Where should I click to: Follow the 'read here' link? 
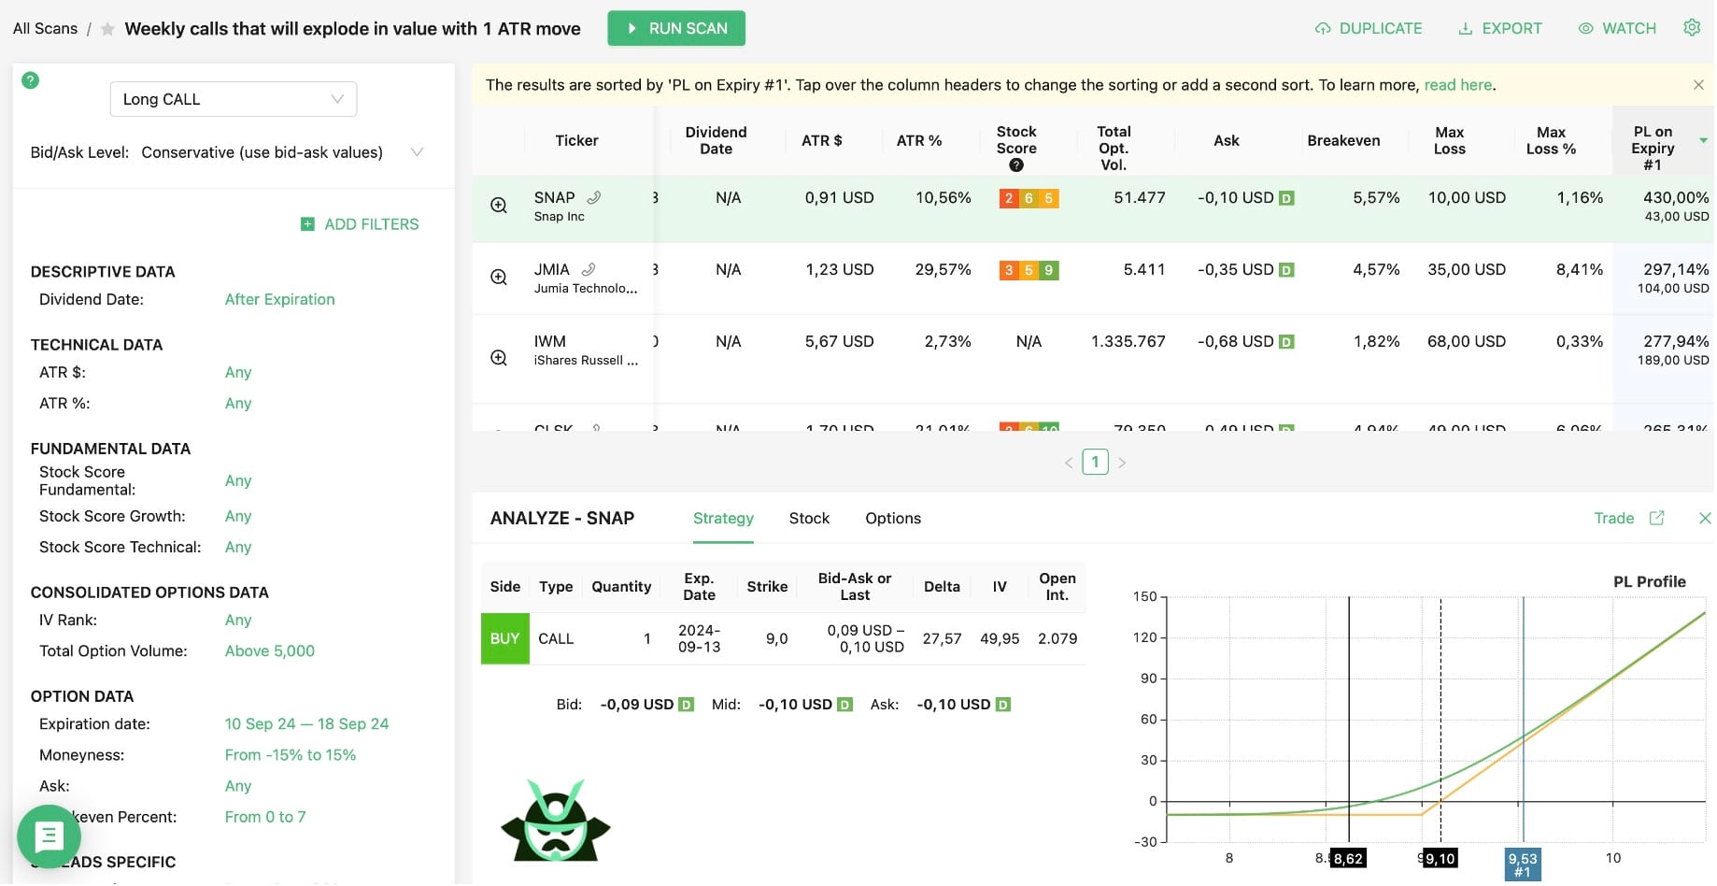[x=1457, y=85]
